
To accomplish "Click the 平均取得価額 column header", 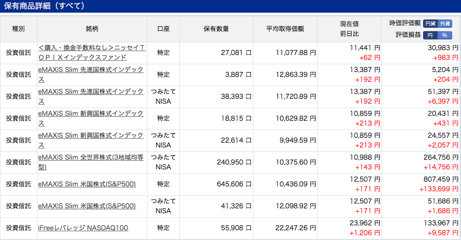I will tap(285, 29).
